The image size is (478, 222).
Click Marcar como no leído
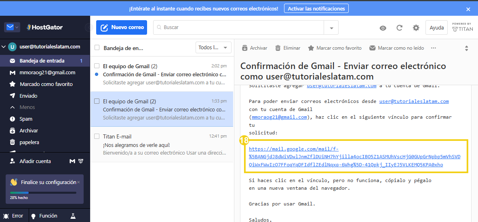(x=397, y=48)
